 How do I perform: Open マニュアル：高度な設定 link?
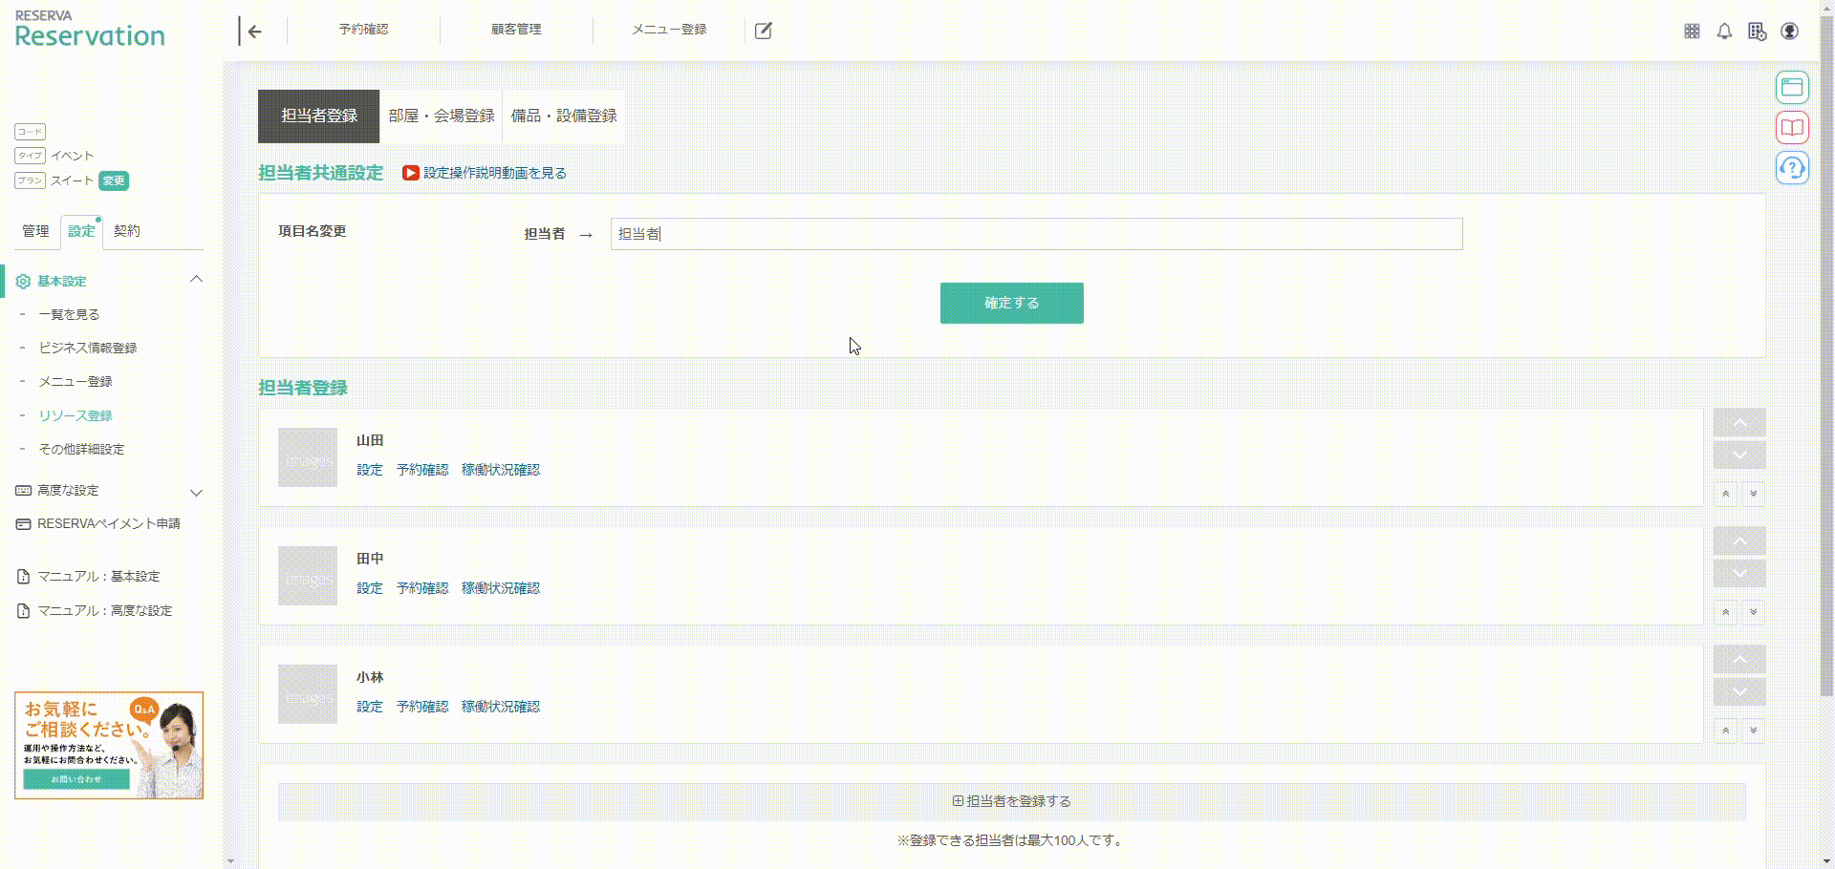[x=95, y=611]
